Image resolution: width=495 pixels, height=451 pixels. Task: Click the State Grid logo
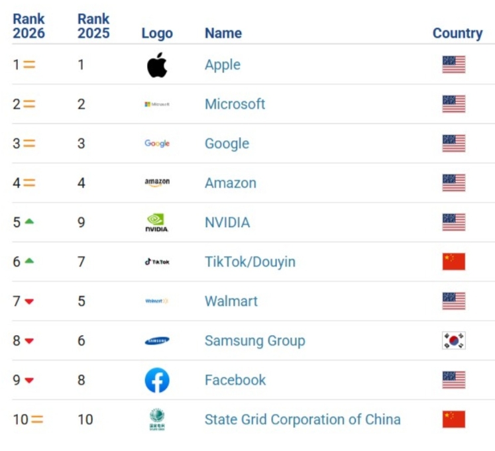157,420
